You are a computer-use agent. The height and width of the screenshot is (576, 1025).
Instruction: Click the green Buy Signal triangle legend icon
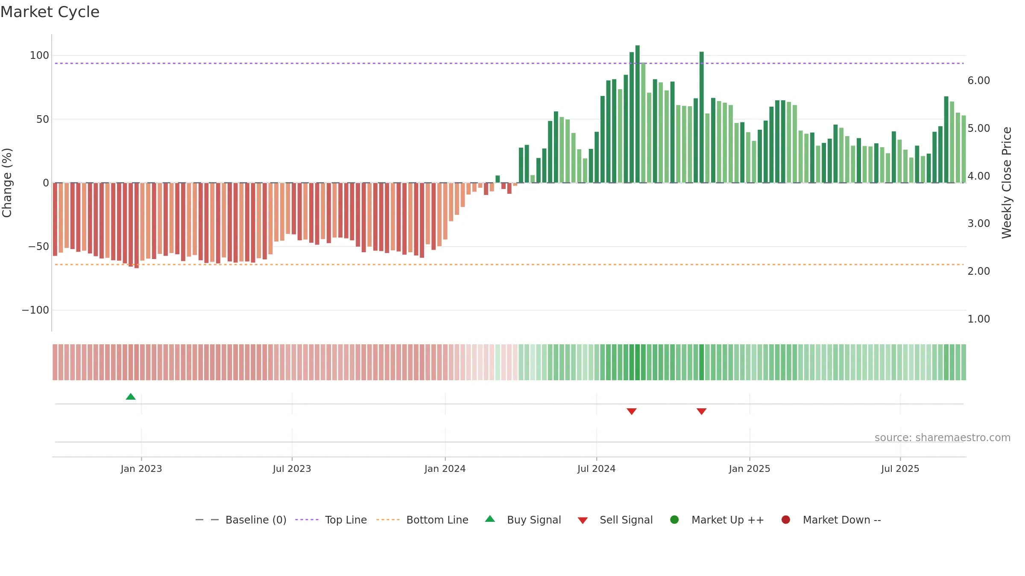(x=490, y=519)
